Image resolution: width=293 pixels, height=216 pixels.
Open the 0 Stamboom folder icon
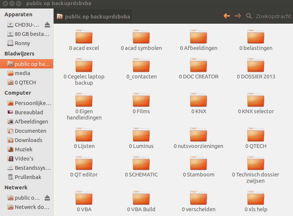pyautogui.click(x=198, y=163)
